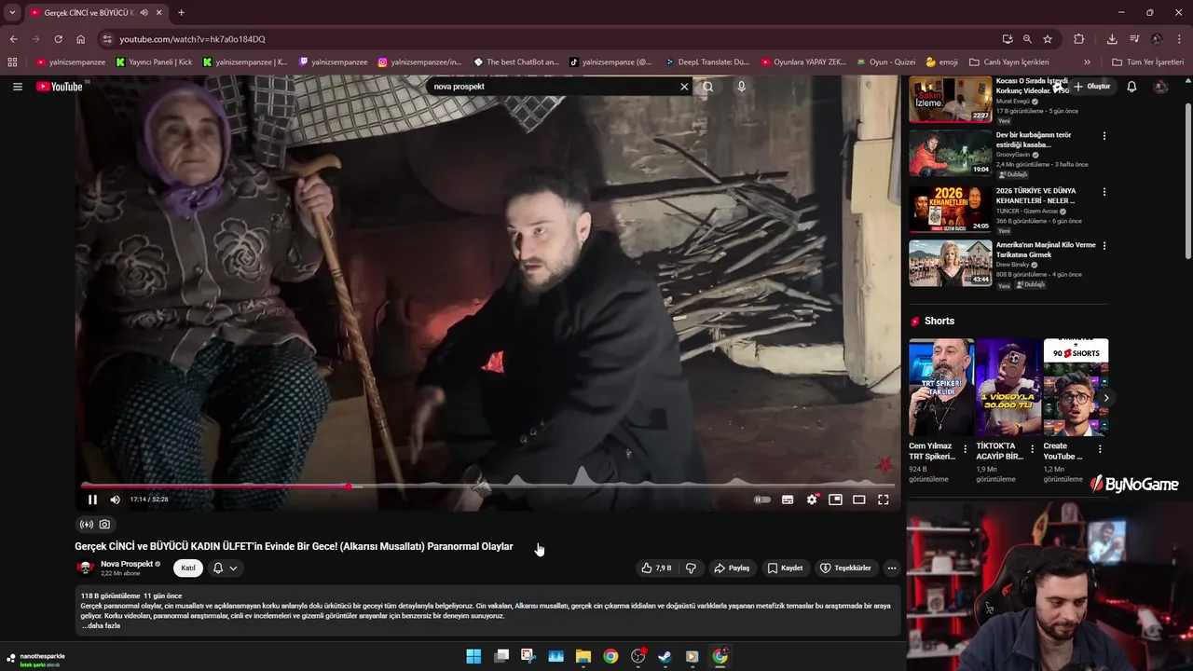Toggle the autoplay switch in the player

tap(762, 500)
